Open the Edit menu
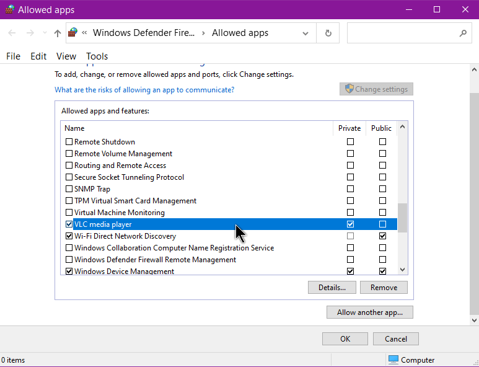The width and height of the screenshot is (479, 367). (38, 56)
